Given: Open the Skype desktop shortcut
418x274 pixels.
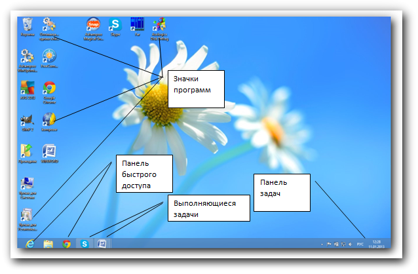Looking at the screenshot, I should (x=115, y=27).
